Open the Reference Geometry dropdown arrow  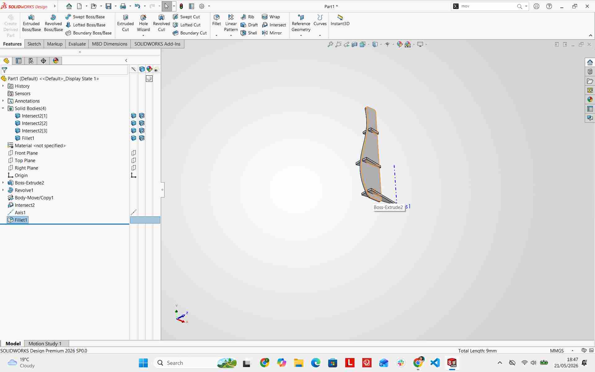[301, 35]
